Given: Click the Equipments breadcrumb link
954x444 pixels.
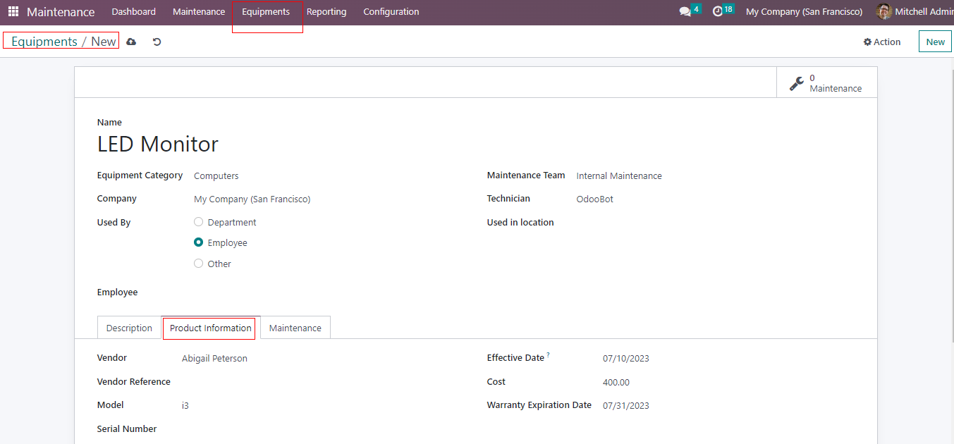Looking at the screenshot, I should (44, 42).
